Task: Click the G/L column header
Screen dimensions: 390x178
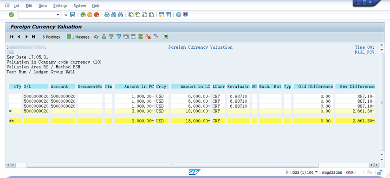Action: pos(36,86)
